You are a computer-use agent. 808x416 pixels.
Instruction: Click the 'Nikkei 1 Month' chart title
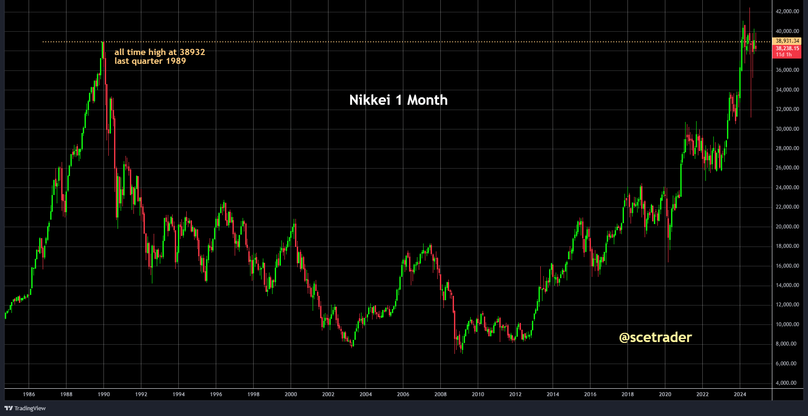398,100
